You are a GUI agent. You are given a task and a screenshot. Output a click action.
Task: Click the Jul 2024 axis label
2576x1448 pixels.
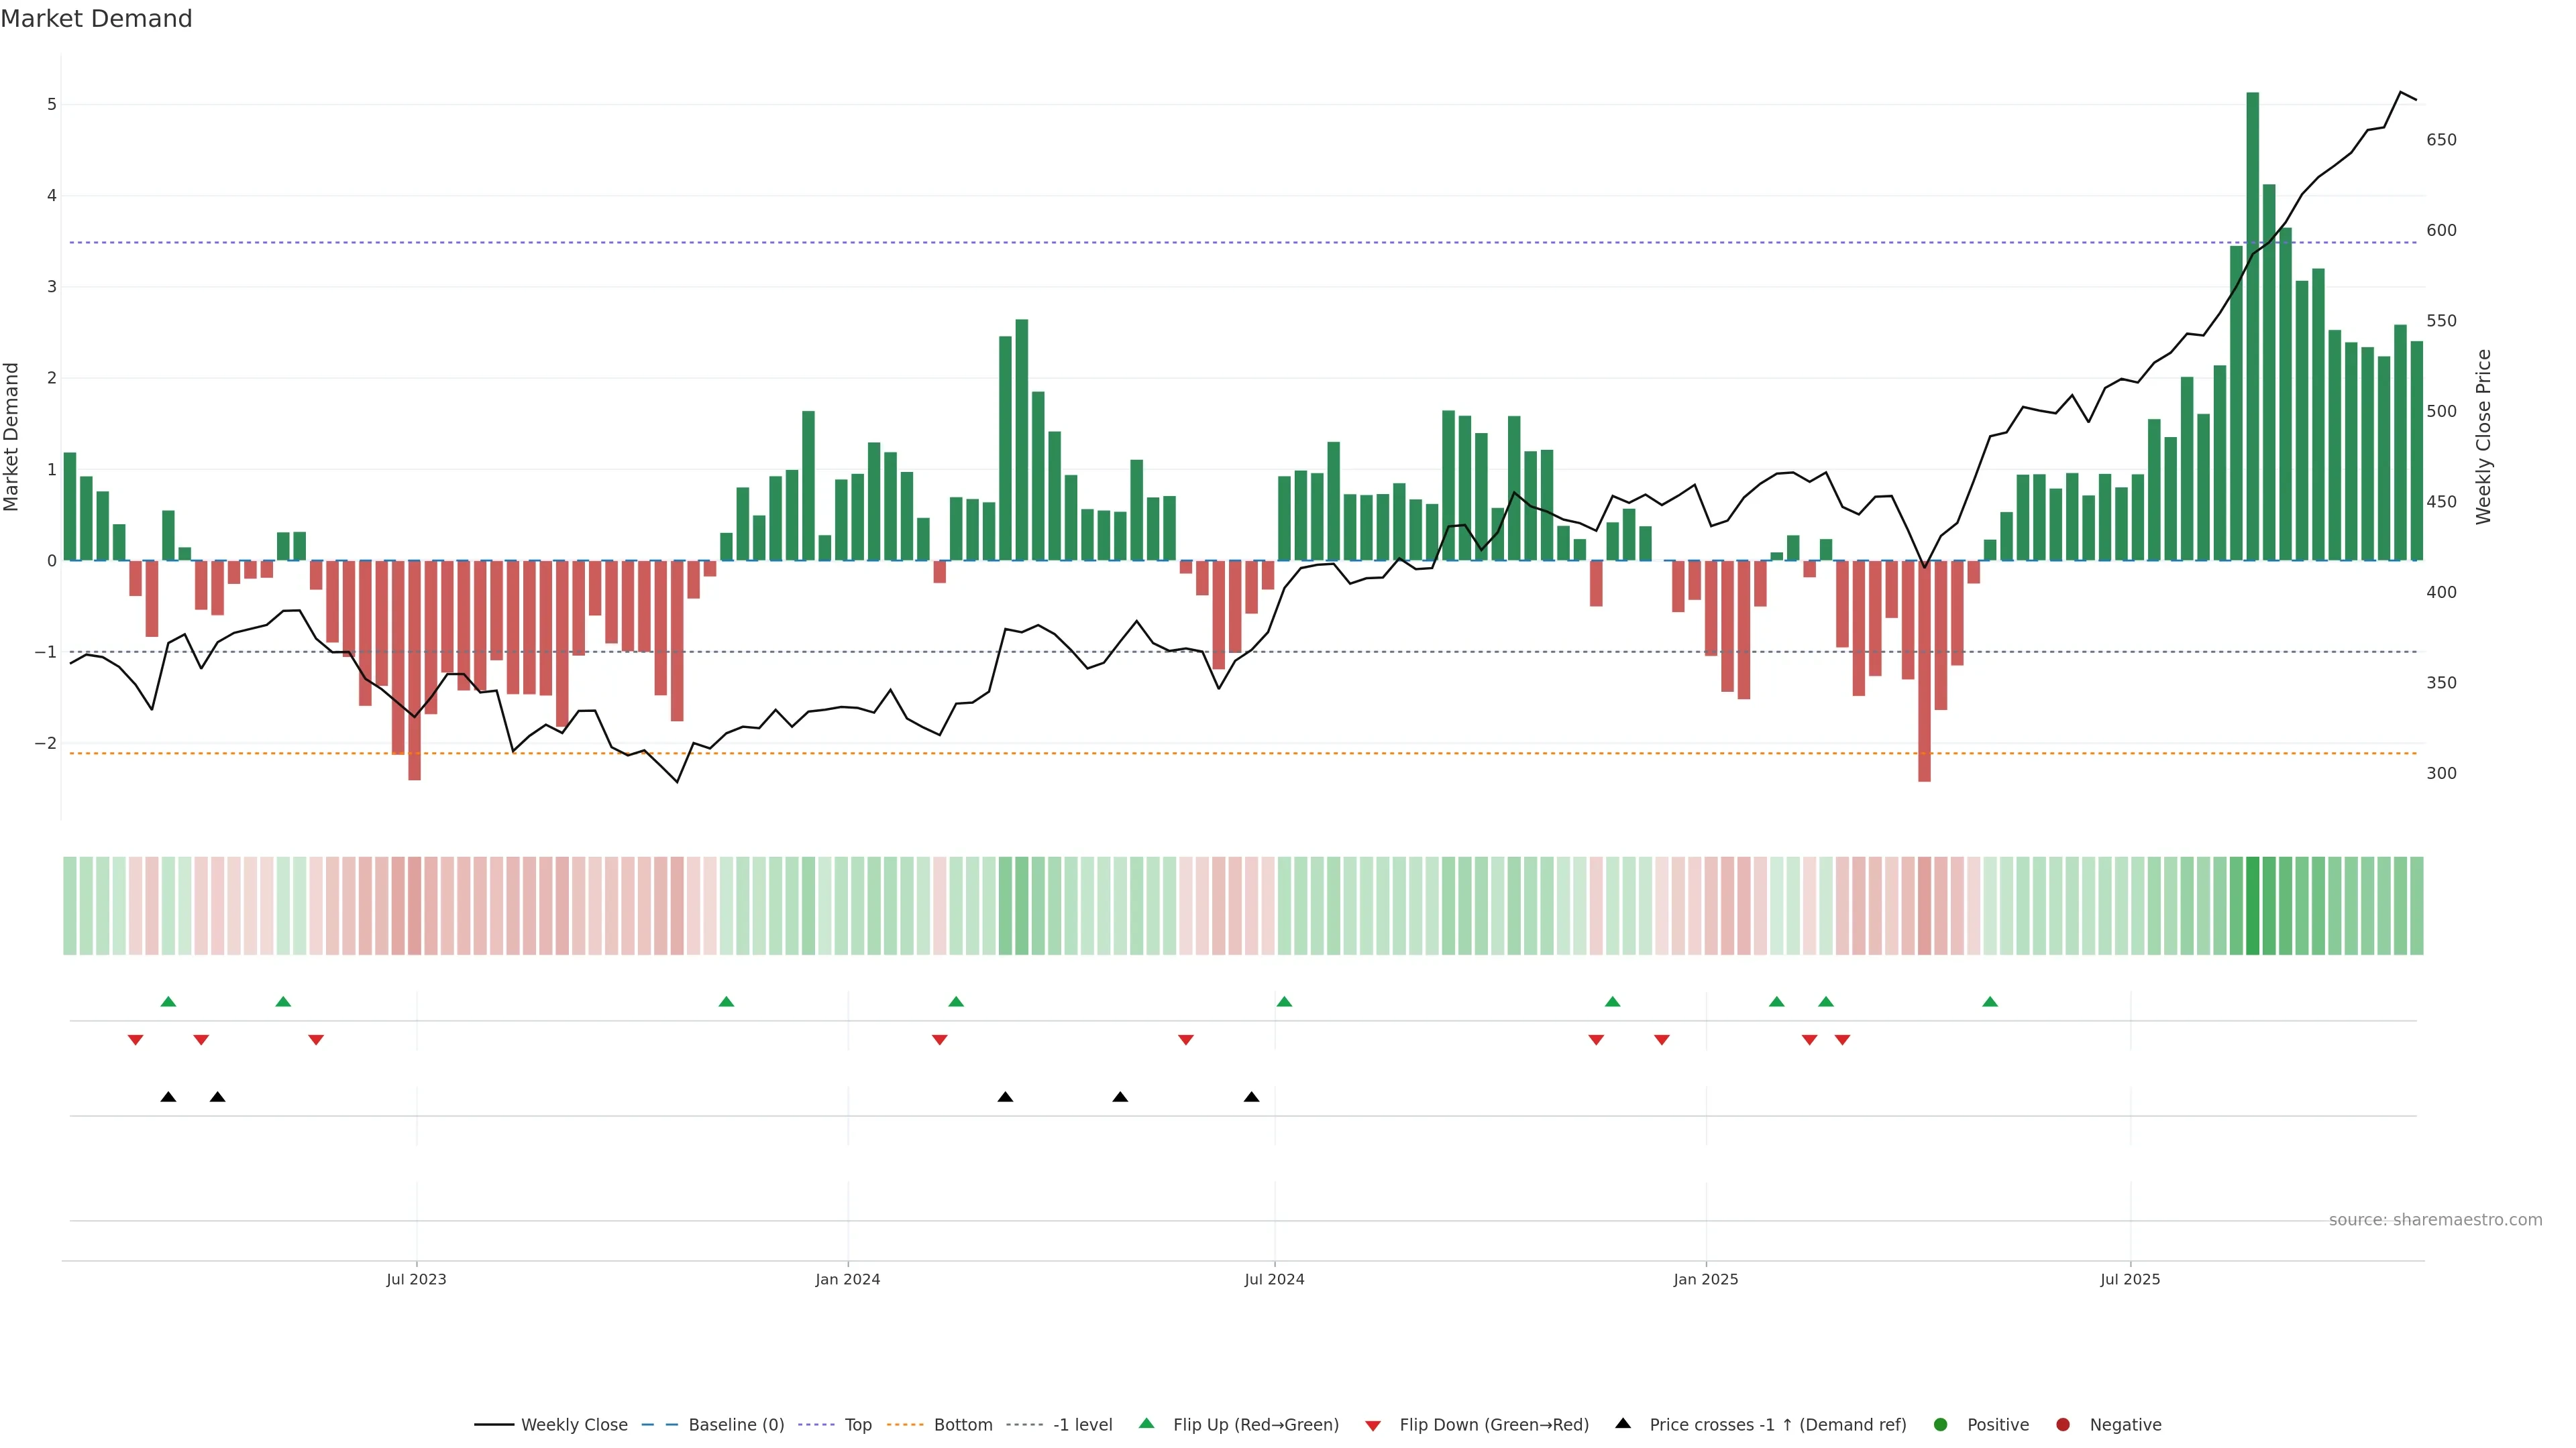[1274, 1280]
